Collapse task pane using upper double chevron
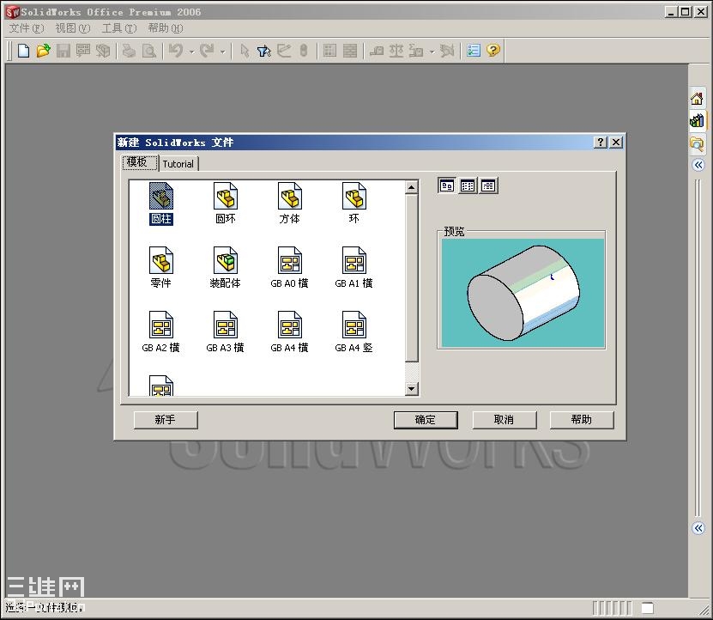Image resolution: width=713 pixels, height=620 pixels. (x=698, y=164)
